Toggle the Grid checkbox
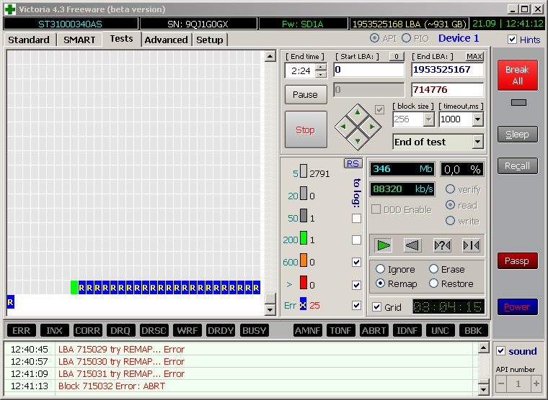 tap(376, 307)
